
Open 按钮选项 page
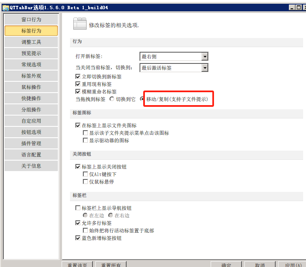point(31,132)
